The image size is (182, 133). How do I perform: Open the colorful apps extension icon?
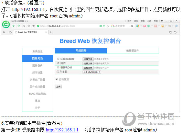138,26
